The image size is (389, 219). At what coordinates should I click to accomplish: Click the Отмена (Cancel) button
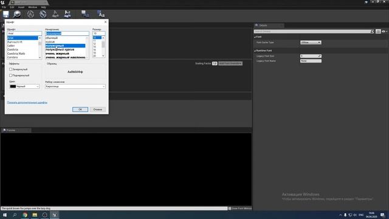click(98, 109)
